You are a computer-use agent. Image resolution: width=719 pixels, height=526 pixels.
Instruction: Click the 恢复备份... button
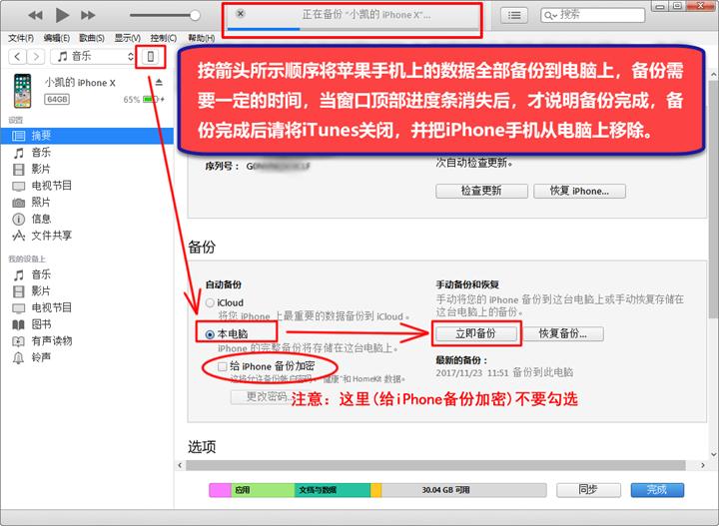[x=563, y=333]
